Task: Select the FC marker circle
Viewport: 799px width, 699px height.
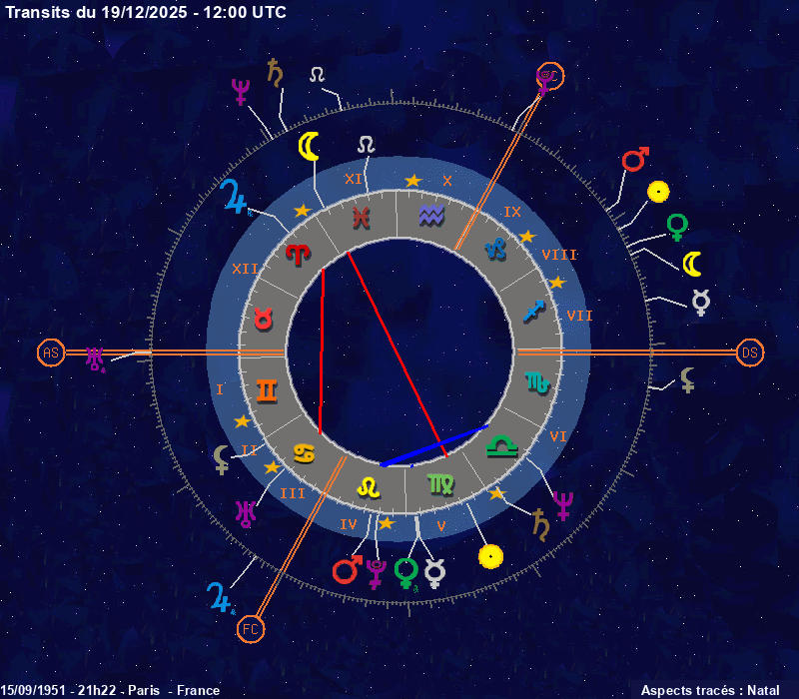Action: click(251, 630)
